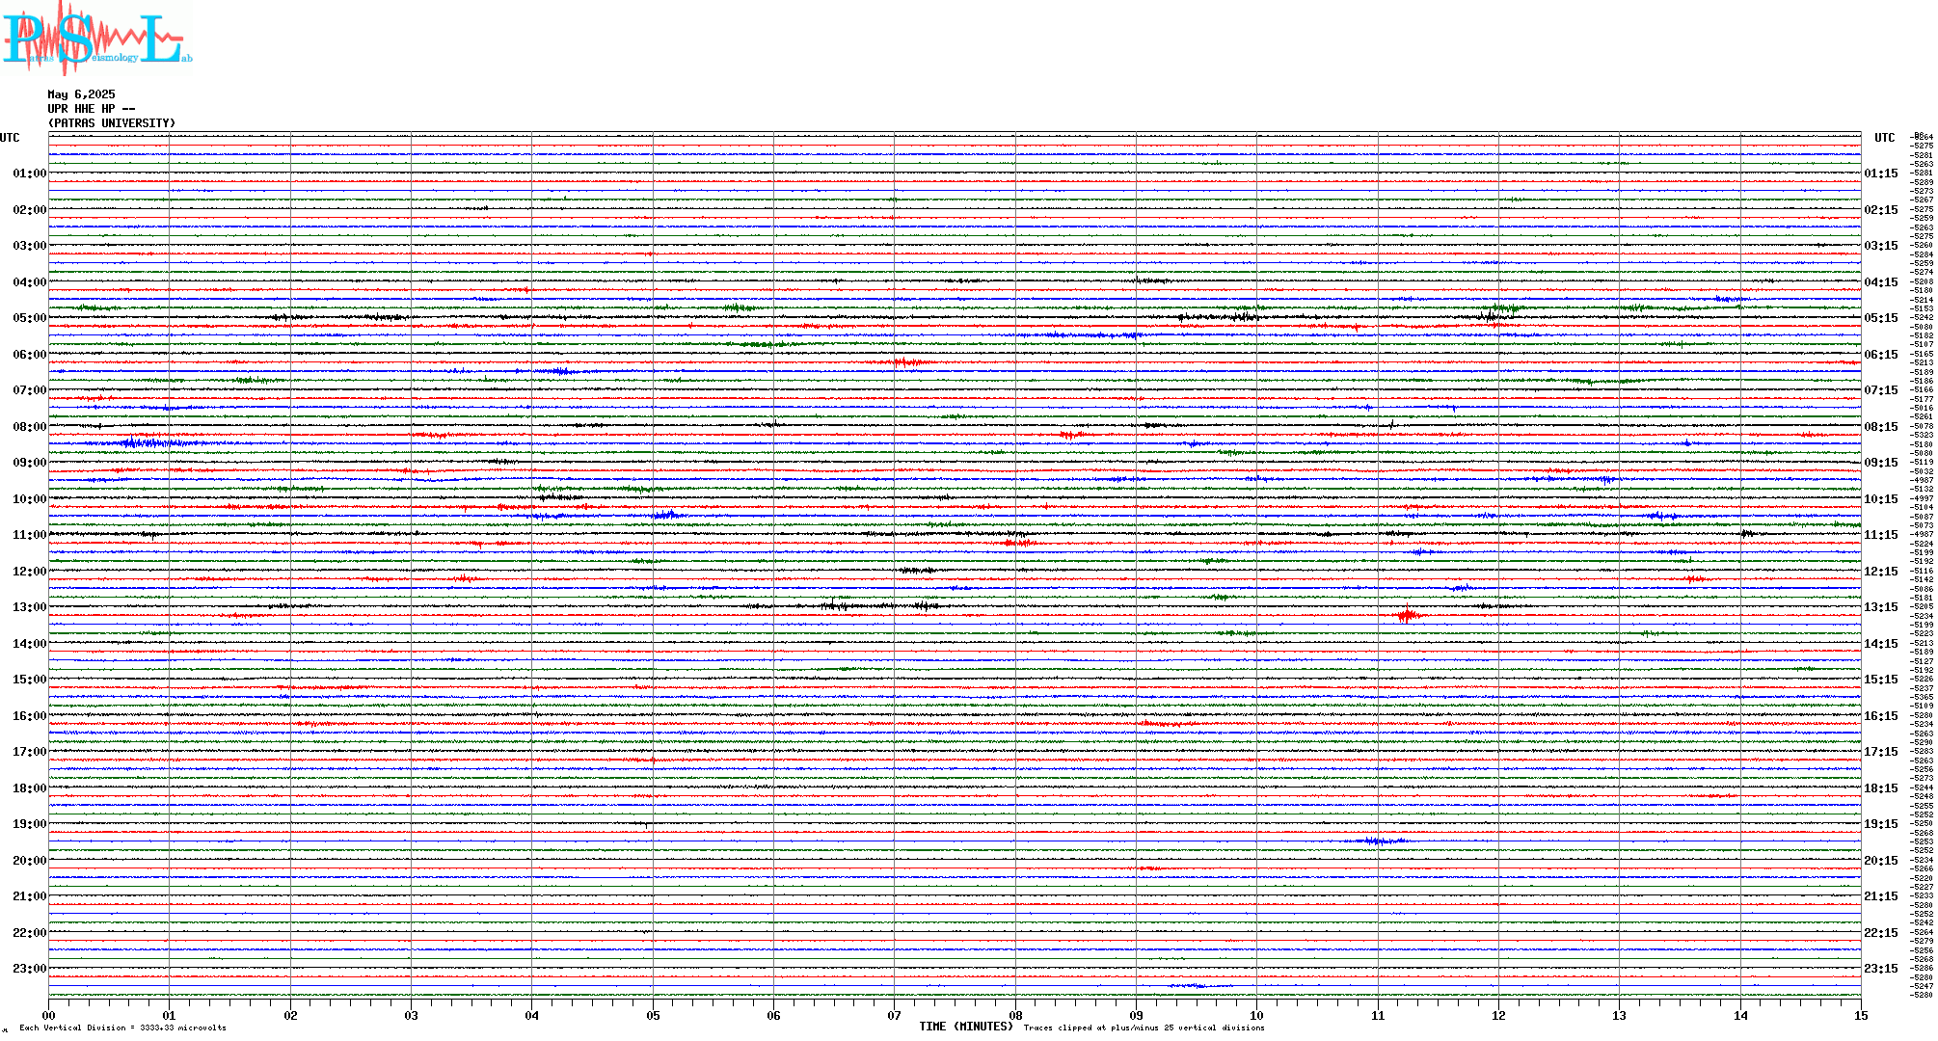Select the 06:00 row label
The image size is (1938, 1041).
click(x=30, y=355)
